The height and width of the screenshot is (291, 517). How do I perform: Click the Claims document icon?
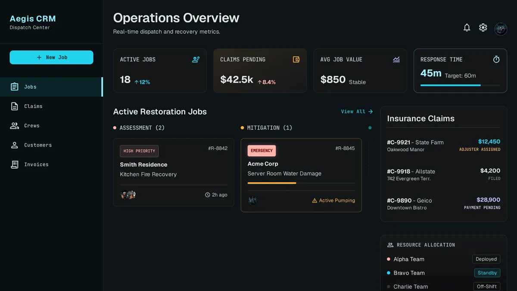click(x=15, y=106)
